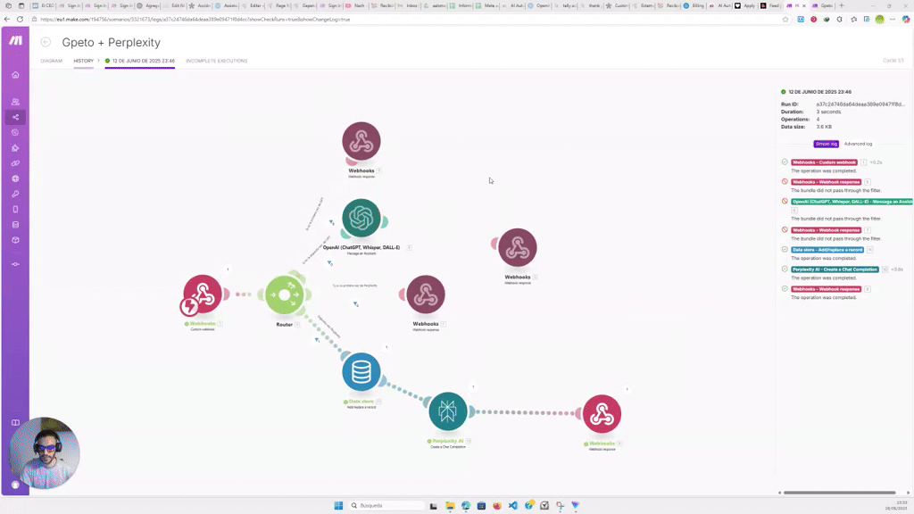
Task: Open the Webhooks globe icon in the sidebar
Action: (16, 178)
